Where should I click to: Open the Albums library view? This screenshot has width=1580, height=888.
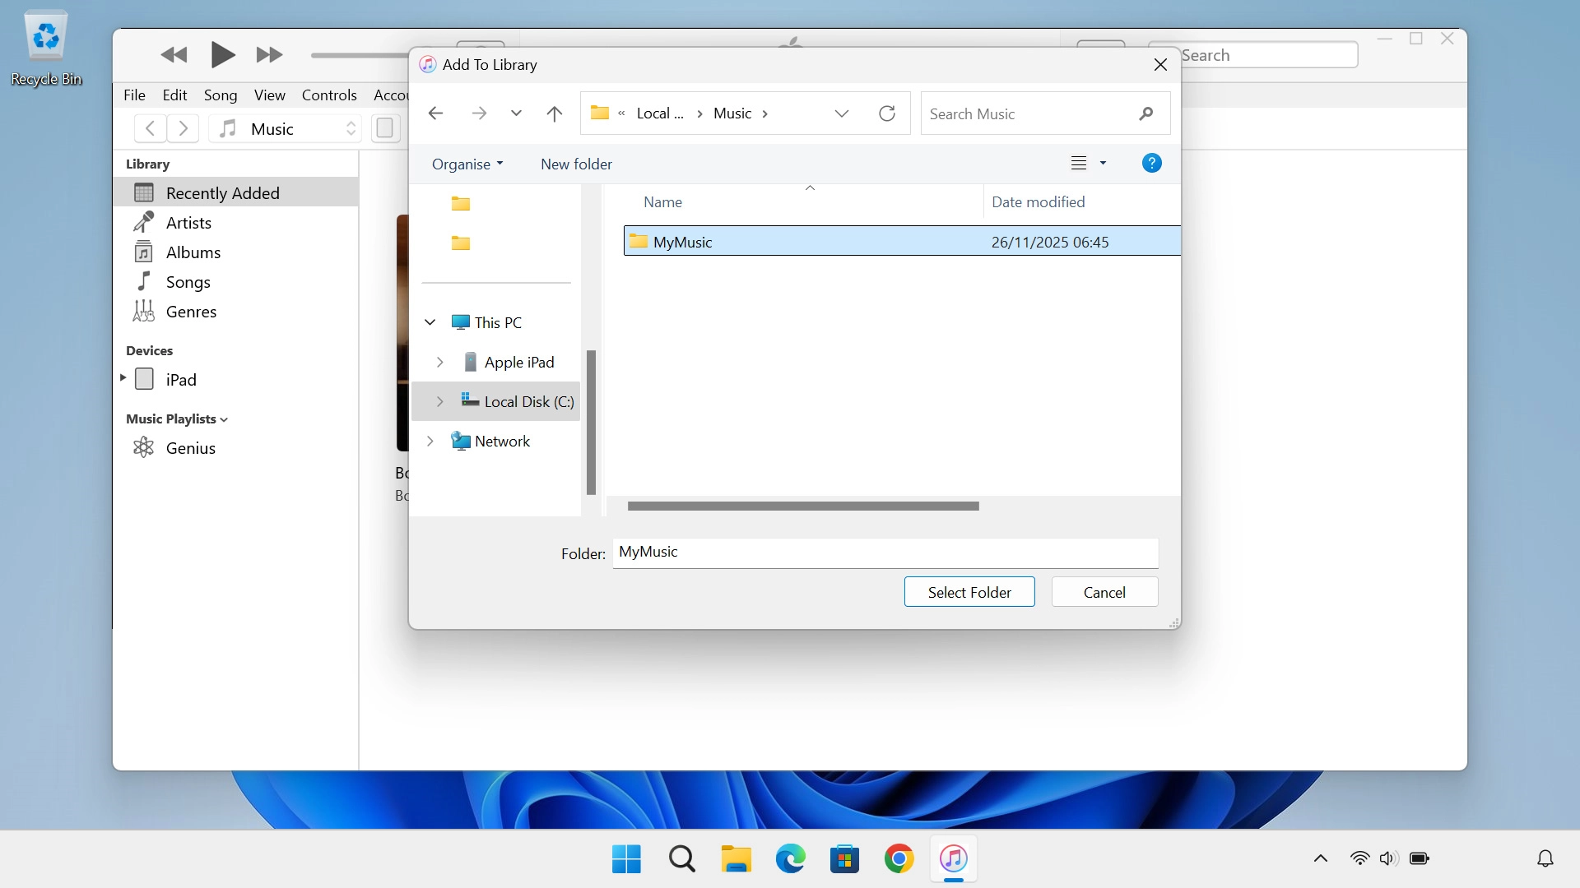[x=193, y=252]
